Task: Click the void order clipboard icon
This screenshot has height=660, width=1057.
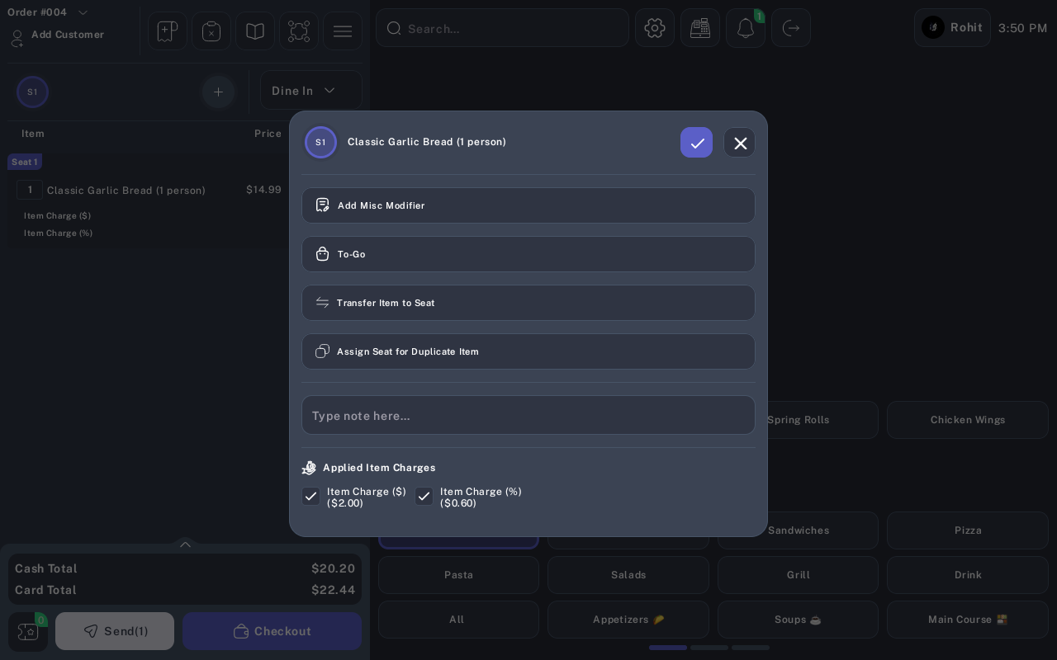Action: point(211,31)
